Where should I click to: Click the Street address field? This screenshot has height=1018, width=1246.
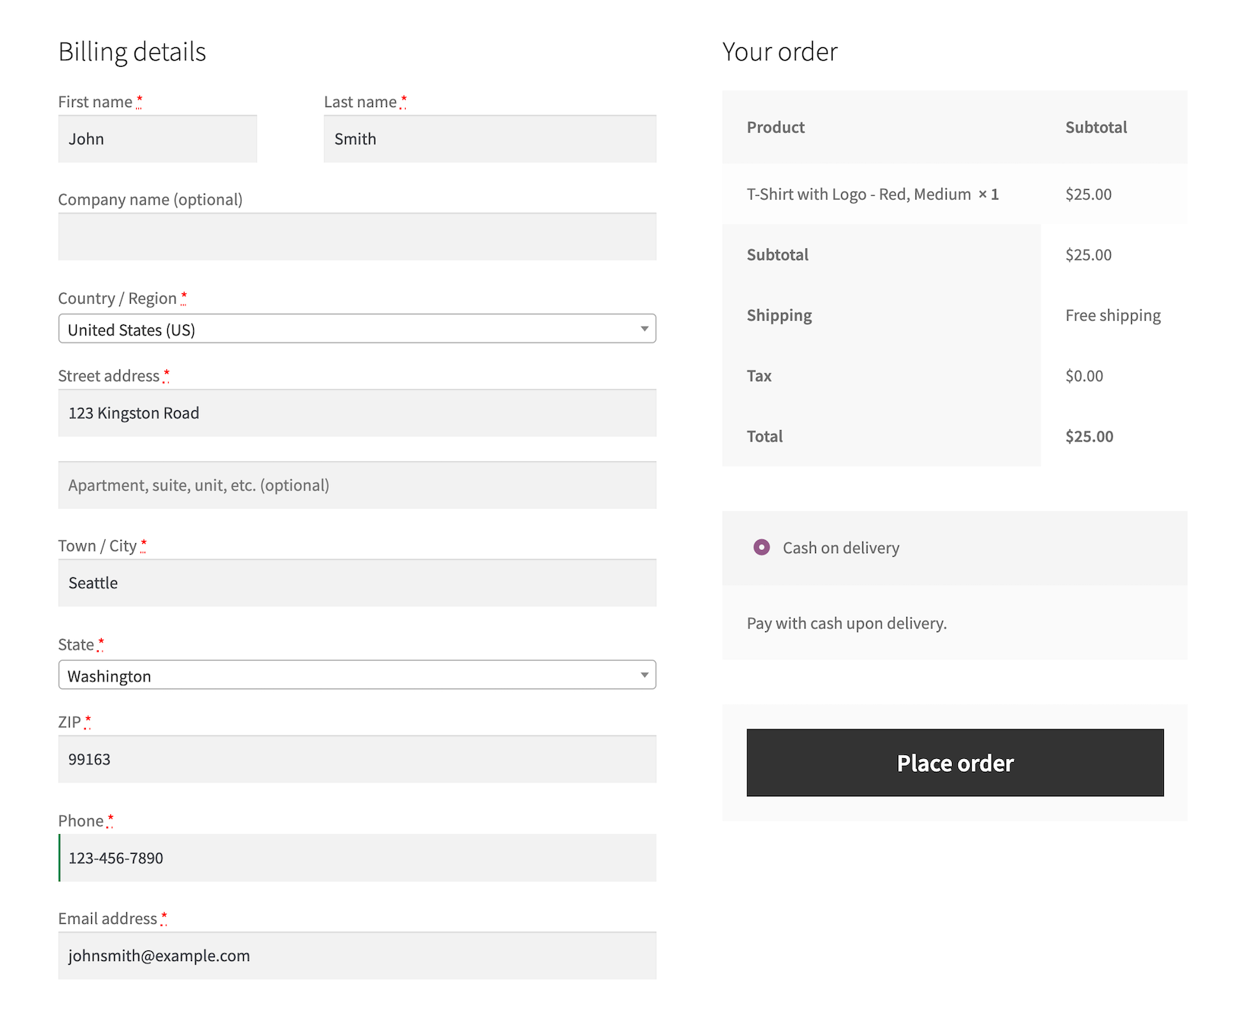[x=357, y=413]
